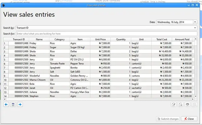Click the 'Cotonou Oil (2...' item cell
202x125 pixels.
(80, 80)
